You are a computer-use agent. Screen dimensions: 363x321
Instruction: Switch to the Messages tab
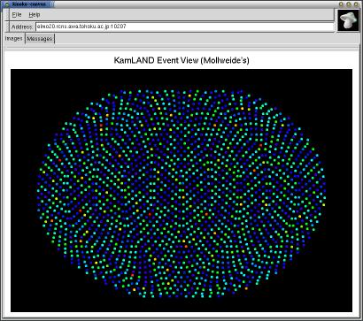[x=40, y=39]
